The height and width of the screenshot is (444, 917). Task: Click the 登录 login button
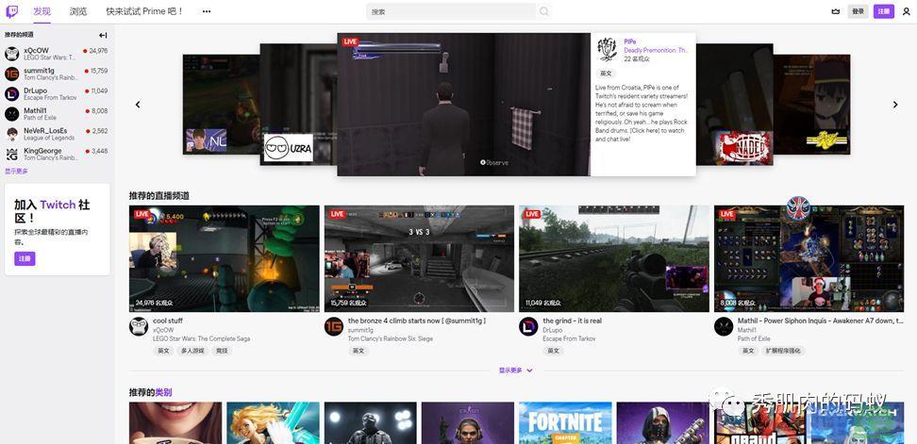click(x=858, y=11)
